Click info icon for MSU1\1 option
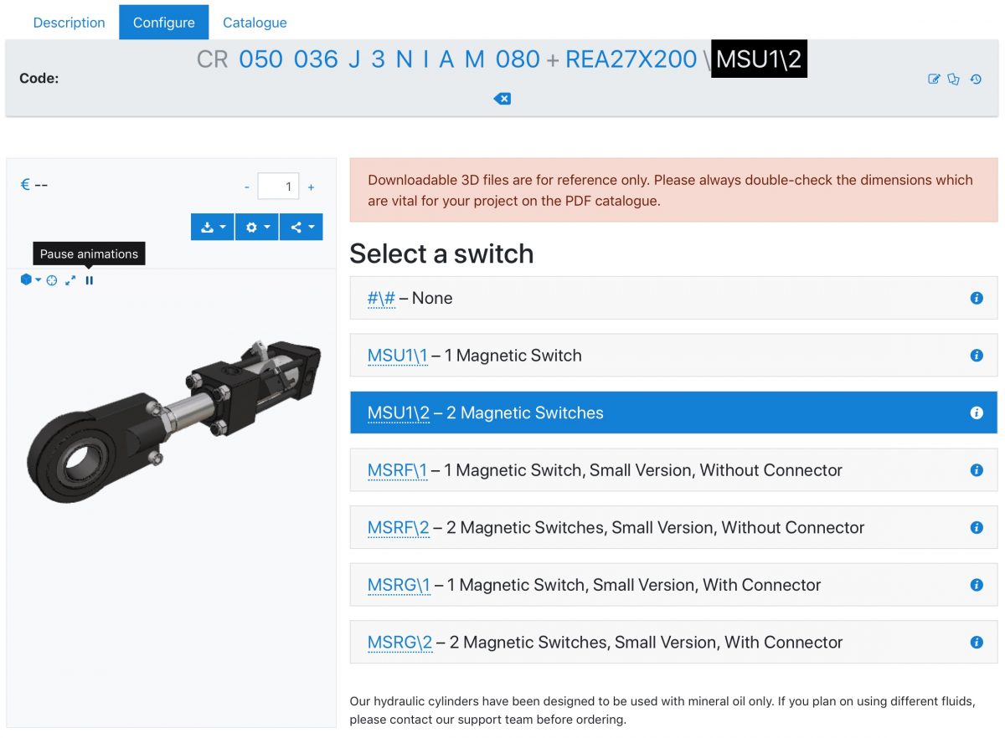This screenshot has width=1005, height=738. [977, 356]
